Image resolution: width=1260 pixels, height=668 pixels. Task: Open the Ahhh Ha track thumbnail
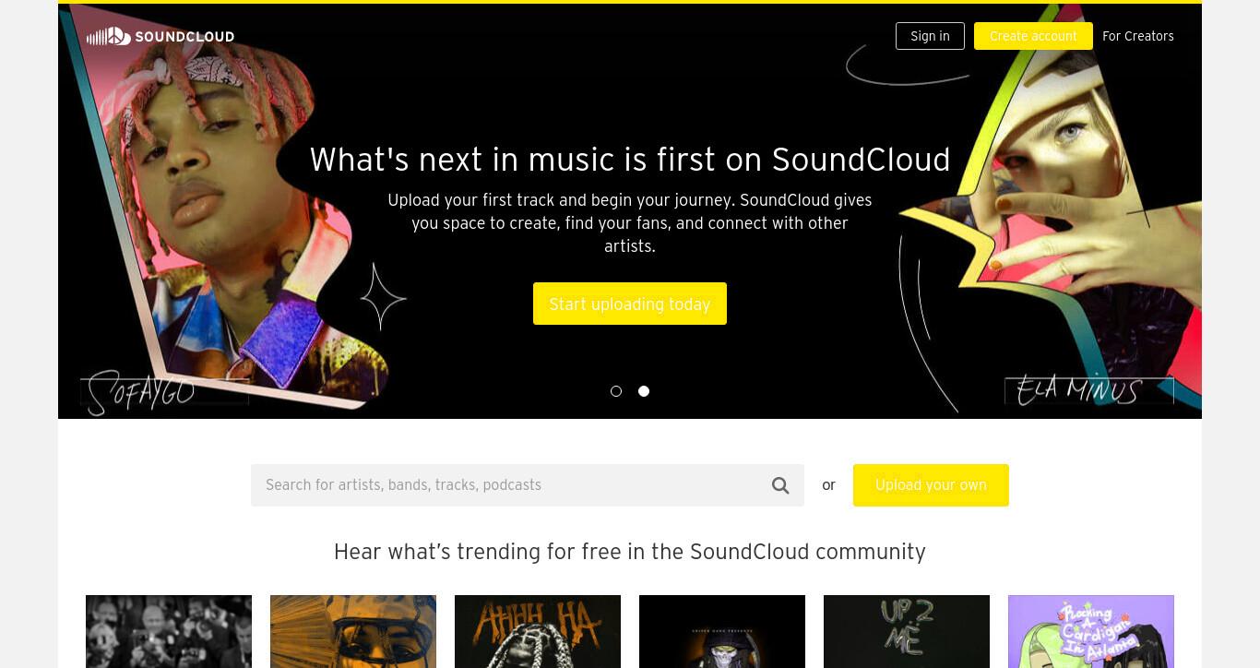coord(538,631)
